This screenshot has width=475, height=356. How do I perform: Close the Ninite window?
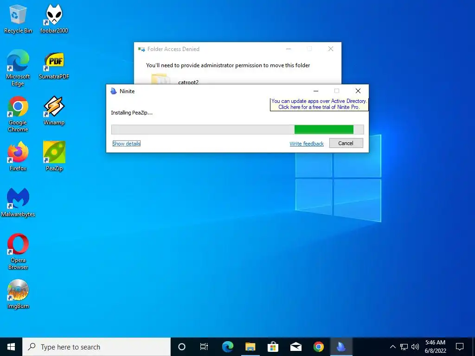[x=358, y=91]
